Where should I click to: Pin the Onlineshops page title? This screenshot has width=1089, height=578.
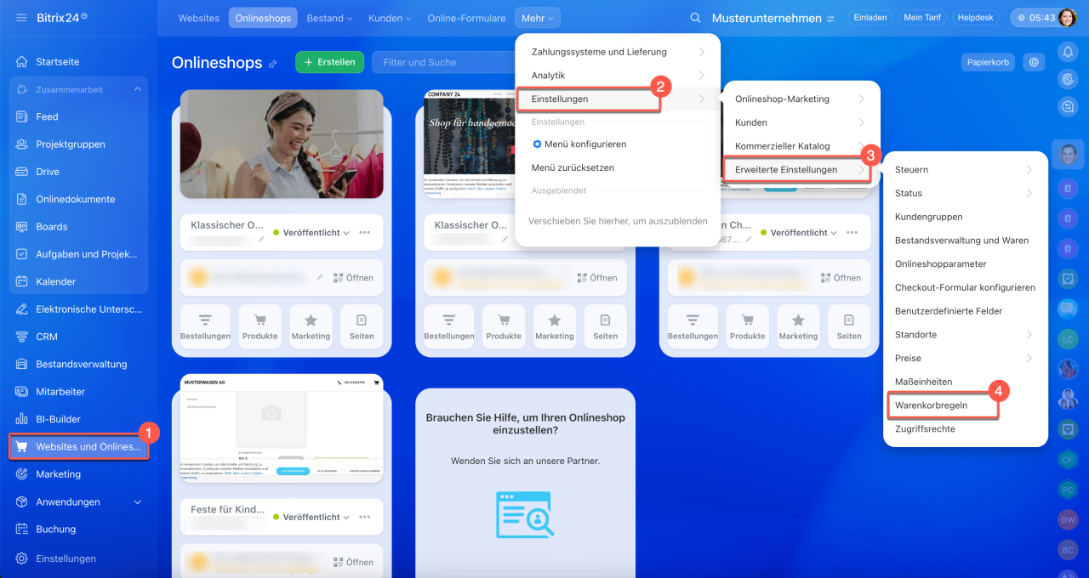coord(272,64)
